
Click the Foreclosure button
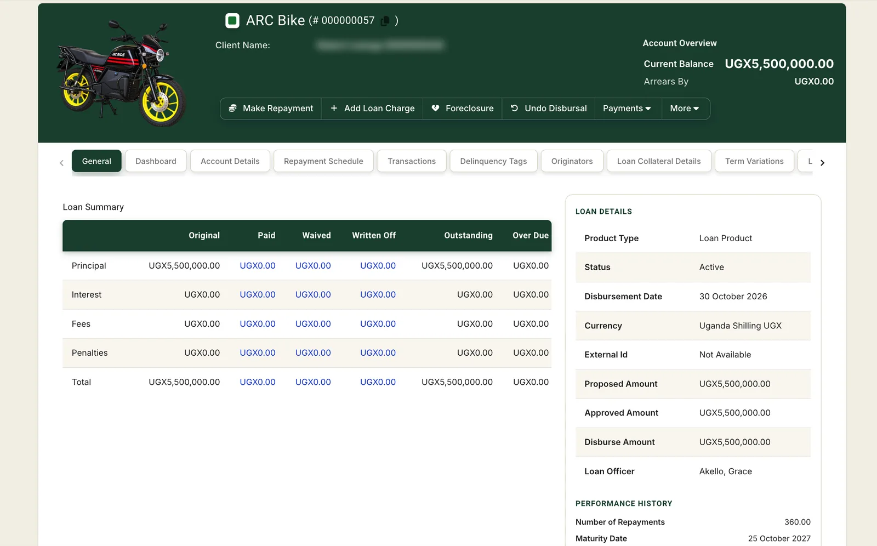(x=463, y=109)
